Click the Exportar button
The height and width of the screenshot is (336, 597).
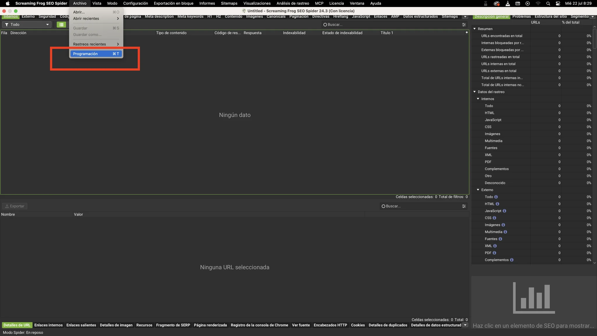pos(15,206)
